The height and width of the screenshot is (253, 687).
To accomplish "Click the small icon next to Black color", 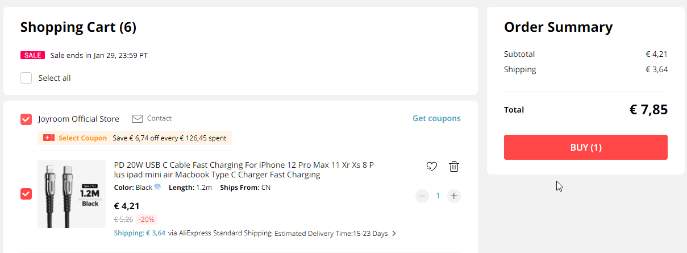I will click(157, 187).
